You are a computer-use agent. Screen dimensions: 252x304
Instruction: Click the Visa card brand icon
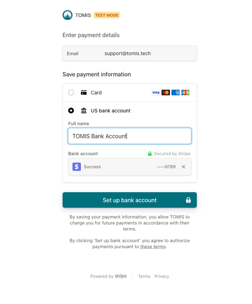click(156, 93)
